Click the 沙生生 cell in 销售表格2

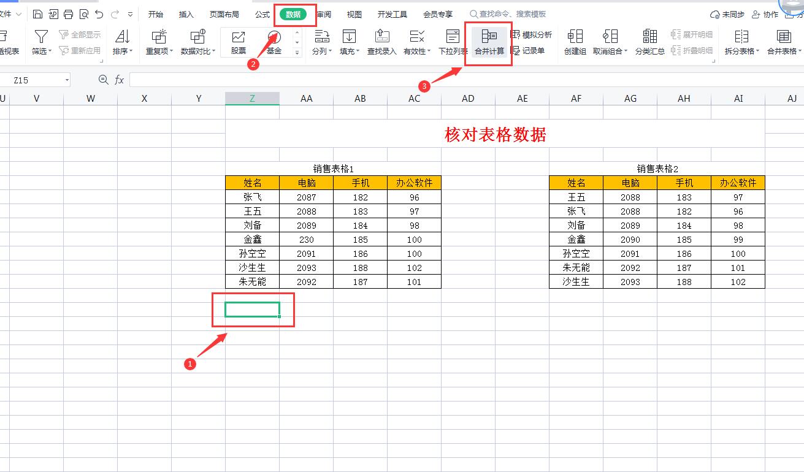(x=576, y=281)
